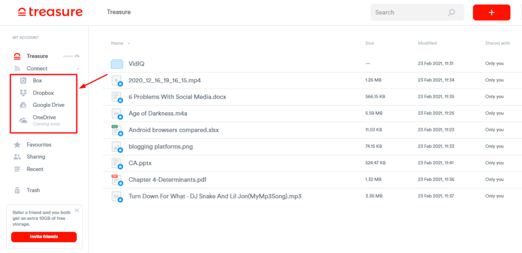Go to Recent files section

tap(35, 169)
